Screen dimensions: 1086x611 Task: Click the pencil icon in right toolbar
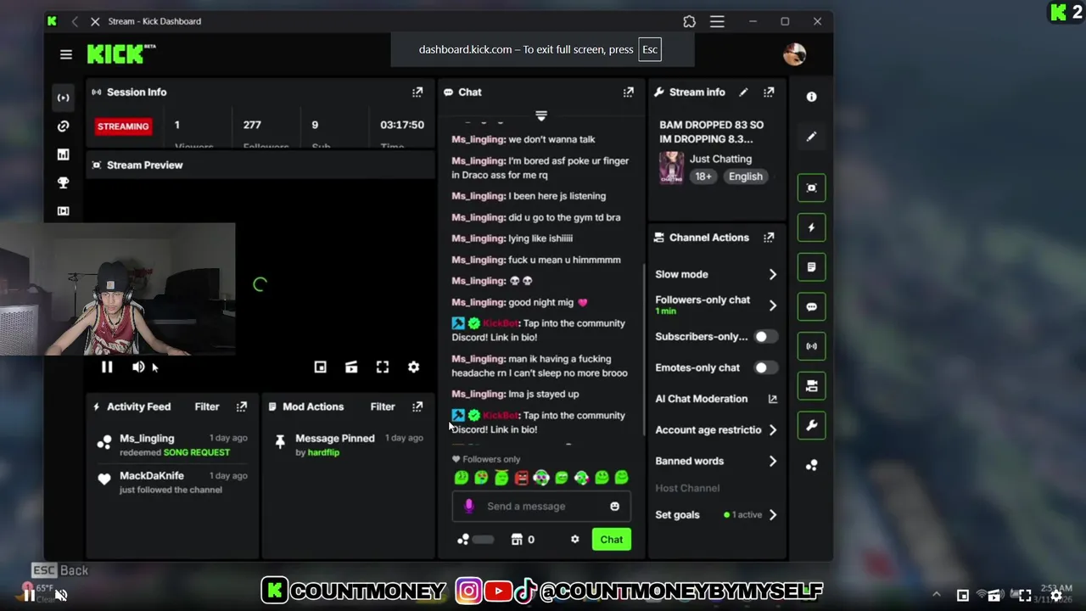[811, 137]
